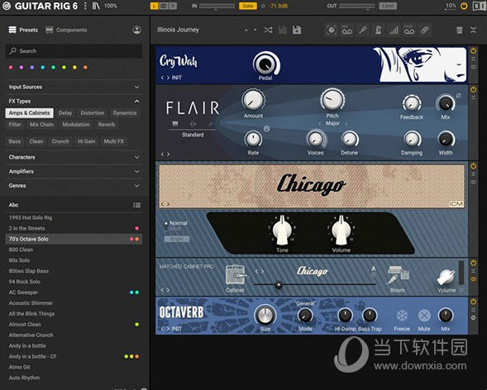The image size is (487, 390).
Task: Select the Flair standard mode bars icon
Action: point(174,124)
